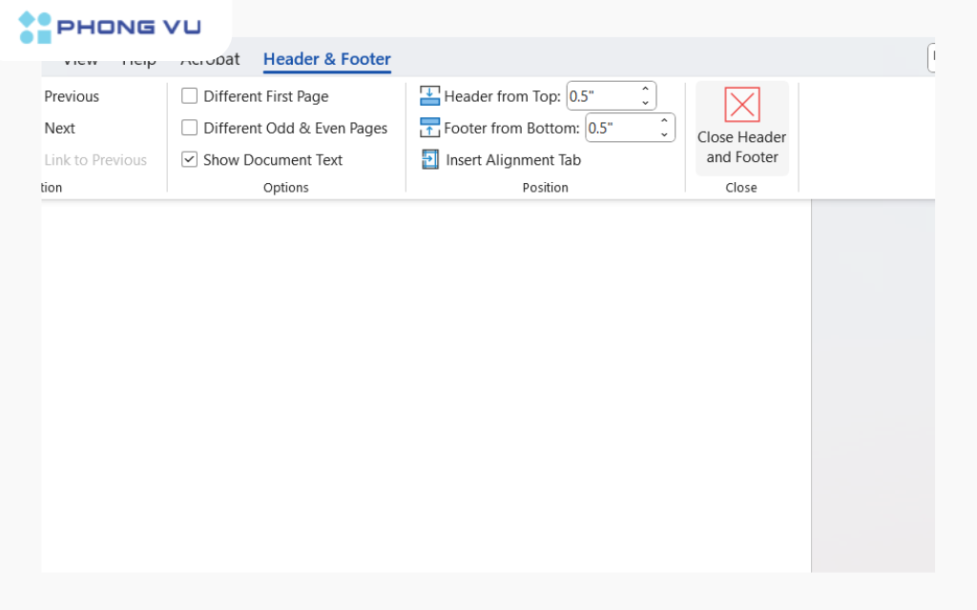Click the Header from Top position icon
This screenshot has height=610, width=977.
tap(429, 95)
